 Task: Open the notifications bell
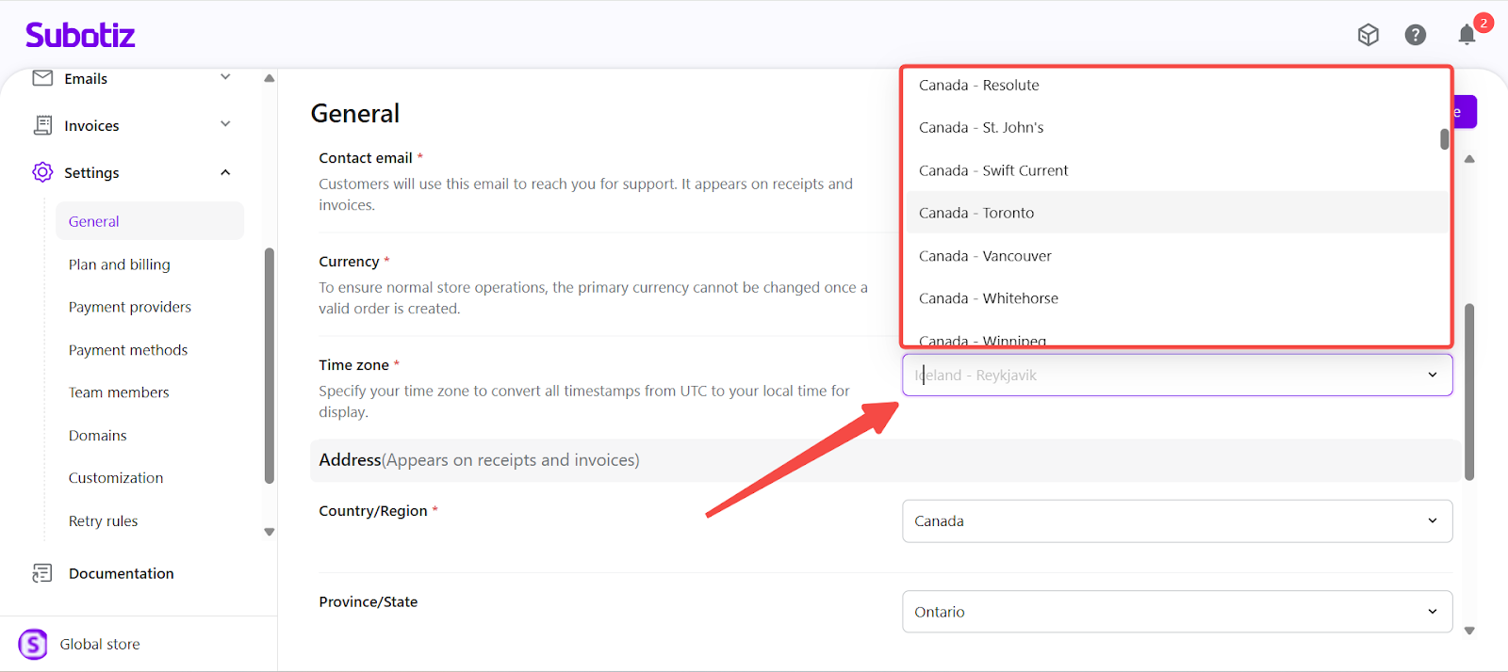tap(1467, 35)
